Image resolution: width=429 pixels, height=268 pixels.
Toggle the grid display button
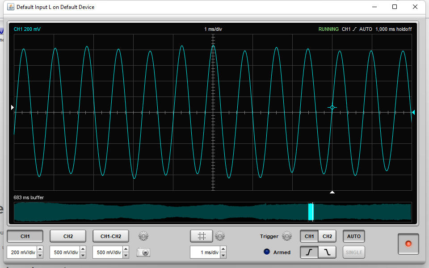202,236
